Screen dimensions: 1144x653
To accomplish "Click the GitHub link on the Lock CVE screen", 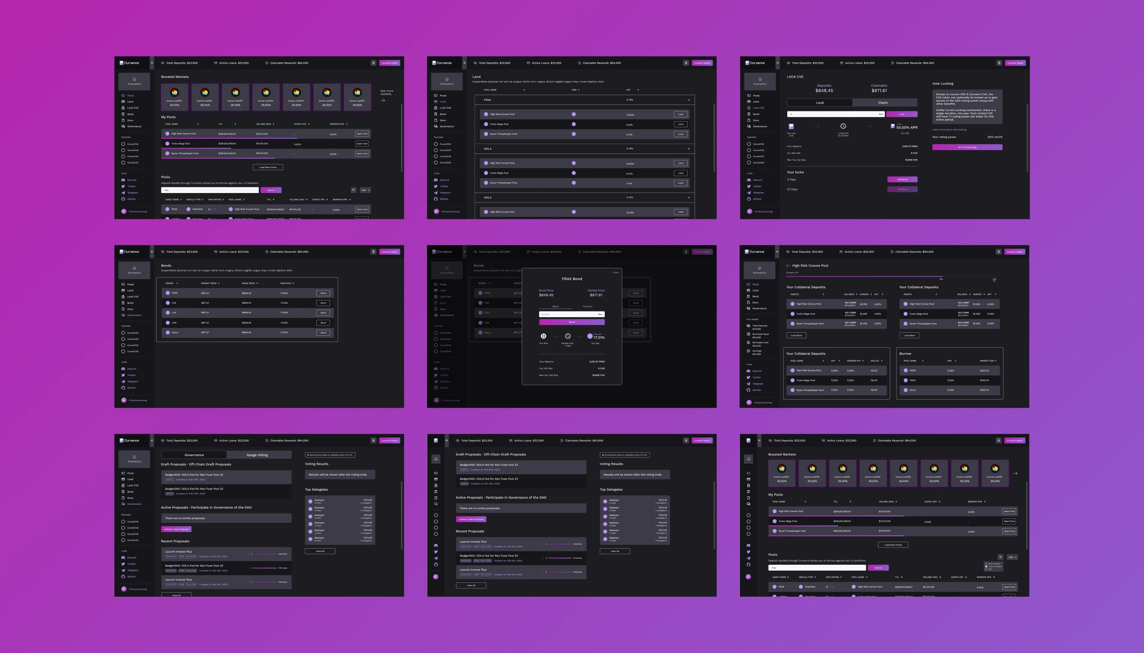I will pos(754,199).
